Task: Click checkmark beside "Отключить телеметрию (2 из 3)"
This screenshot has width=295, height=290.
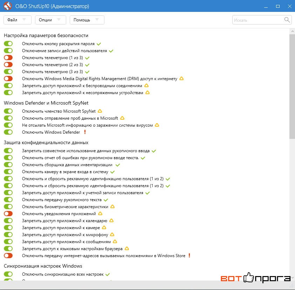Action: (87, 65)
